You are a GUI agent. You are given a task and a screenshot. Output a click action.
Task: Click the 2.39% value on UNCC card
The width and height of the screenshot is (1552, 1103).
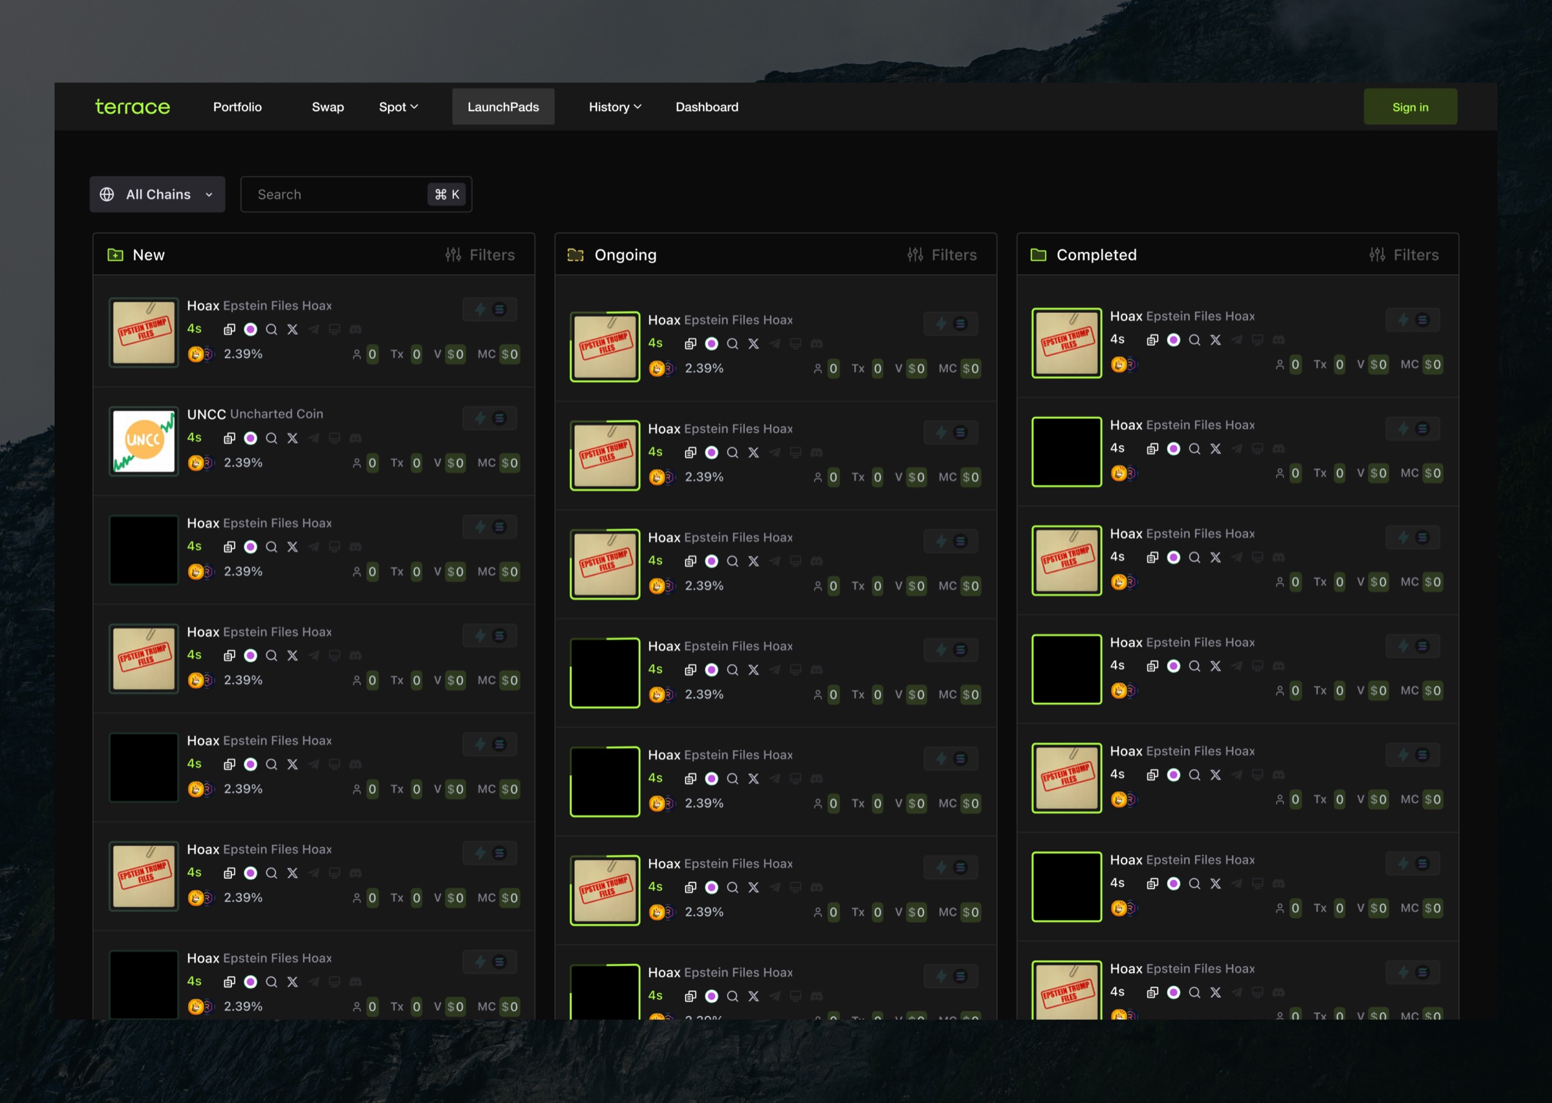coord(243,462)
